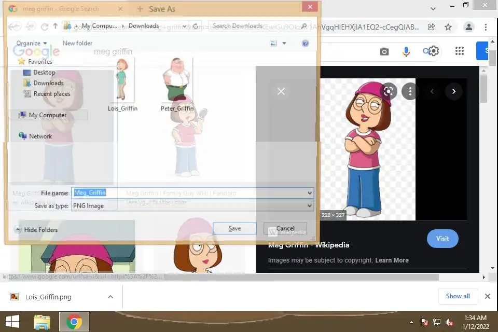Image resolution: width=498 pixels, height=332 pixels.
Task: Click the Save button in Save As dialog
Action: 234,228
